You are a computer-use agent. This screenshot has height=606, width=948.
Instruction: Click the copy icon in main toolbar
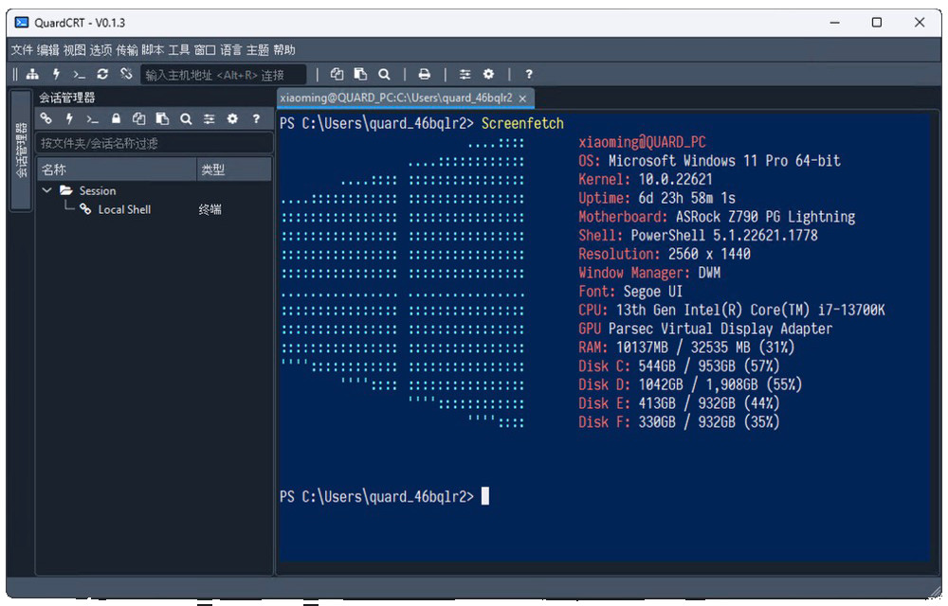337,74
